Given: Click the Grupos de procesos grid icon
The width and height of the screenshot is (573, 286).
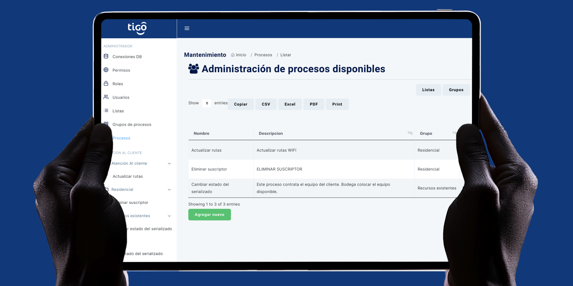Looking at the screenshot, I should (106, 124).
